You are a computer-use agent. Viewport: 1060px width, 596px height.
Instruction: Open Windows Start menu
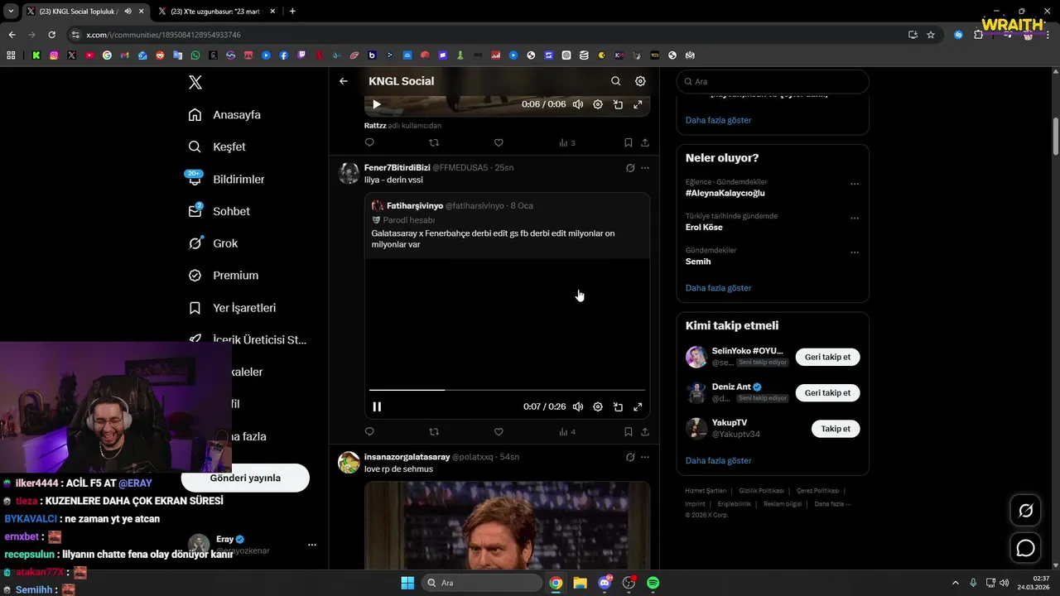407,583
